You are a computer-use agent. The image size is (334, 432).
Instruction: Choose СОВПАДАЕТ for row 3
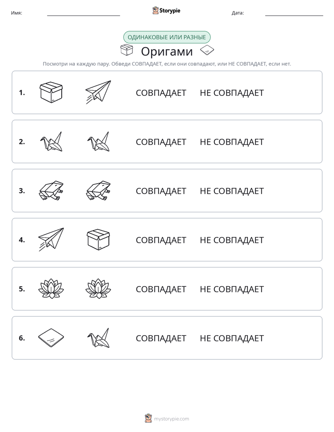pos(161,191)
